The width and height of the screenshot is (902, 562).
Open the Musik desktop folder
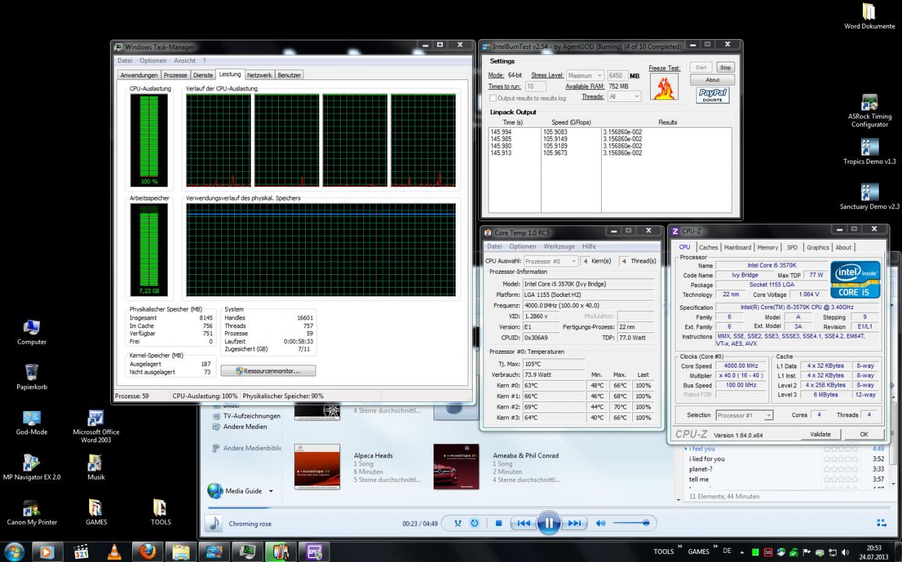tap(96, 468)
